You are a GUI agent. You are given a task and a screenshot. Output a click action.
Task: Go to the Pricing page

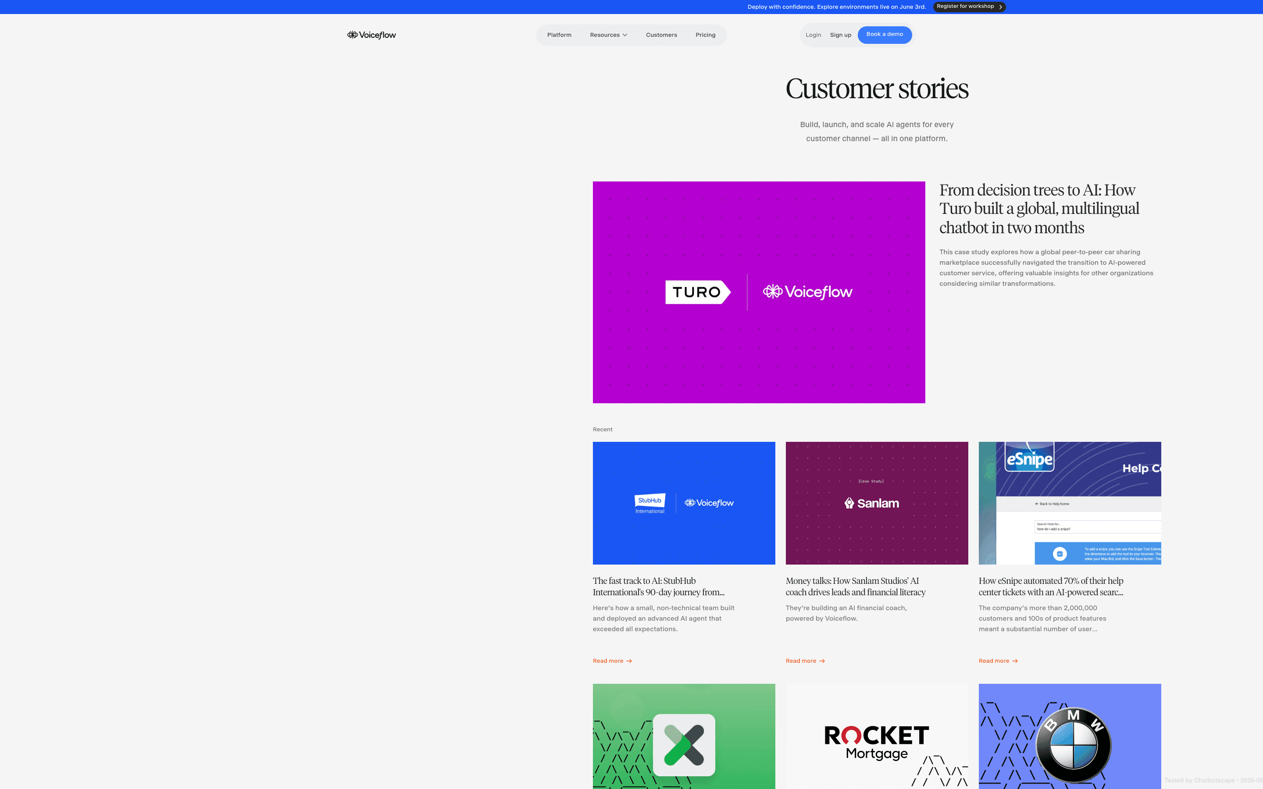[705, 35]
